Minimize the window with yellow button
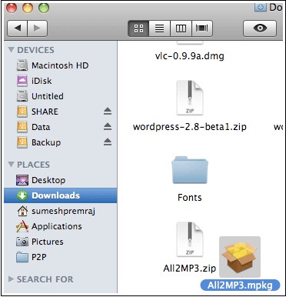The width and height of the screenshot is (286, 297). [x=28, y=8]
